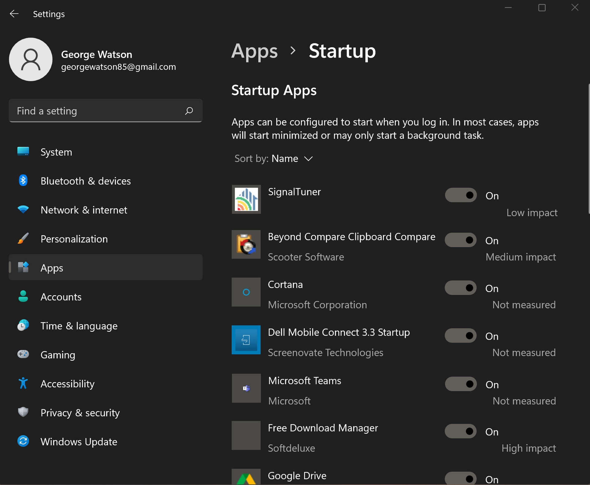Click the Free Download Manager icon placeholder

click(x=246, y=436)
